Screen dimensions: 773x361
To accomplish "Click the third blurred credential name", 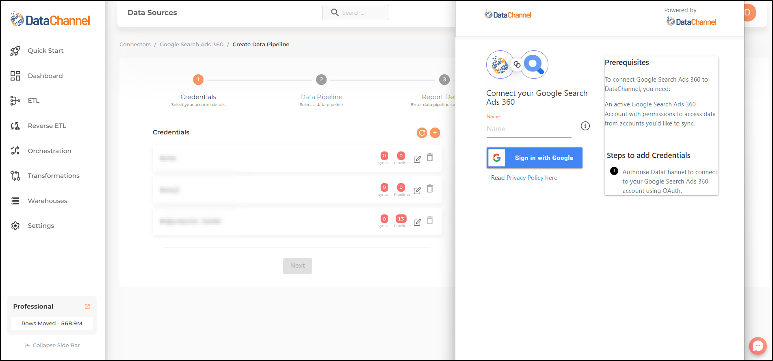I will (x=191, y=221).
